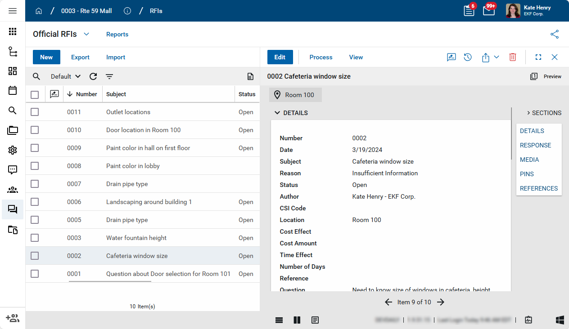The width and height of the screenshot is (569, 329).
Task: Open the mail notifications icon
Action: [x=489, y=10]
